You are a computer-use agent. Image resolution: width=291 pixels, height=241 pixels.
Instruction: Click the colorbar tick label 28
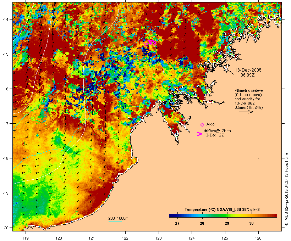pyautogui.click(x=202, y=223)
